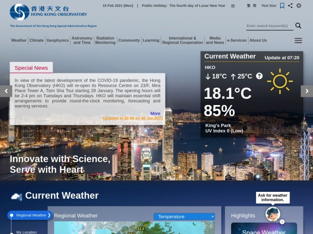
Task: Select the Regional Weather side tab
Action: click(31, 215)
